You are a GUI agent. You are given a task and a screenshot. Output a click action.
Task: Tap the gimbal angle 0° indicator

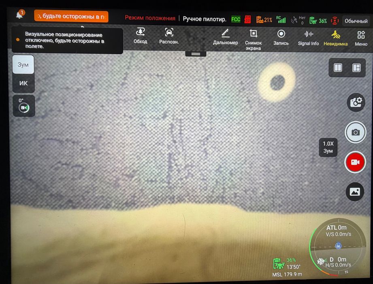[x=24, y=106]
